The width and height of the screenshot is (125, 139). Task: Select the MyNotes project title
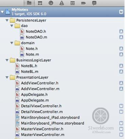pyautogui.click(x=20, y=9)
